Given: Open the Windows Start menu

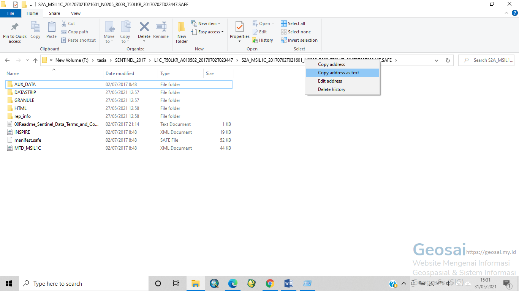Looking at the screenshot, I should tap(9, 283).
